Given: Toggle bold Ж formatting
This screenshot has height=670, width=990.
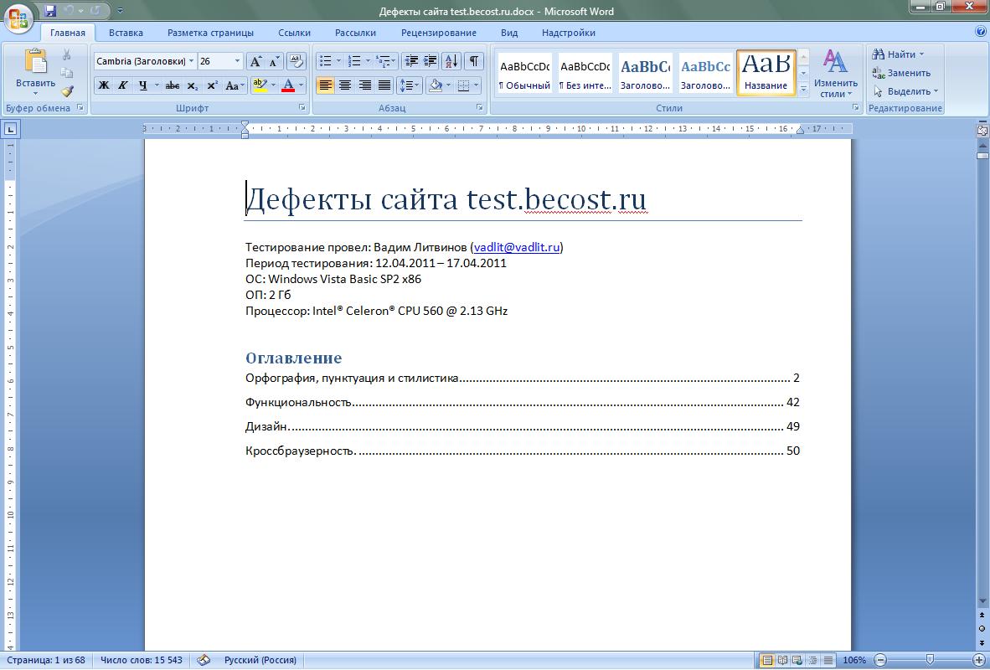Looking at the screenshot, I should click(104, 85).
